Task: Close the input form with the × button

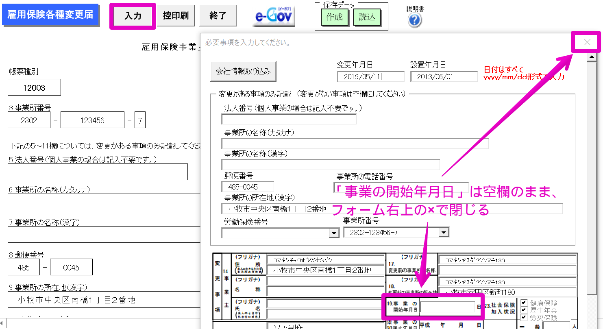Action: 587,42
